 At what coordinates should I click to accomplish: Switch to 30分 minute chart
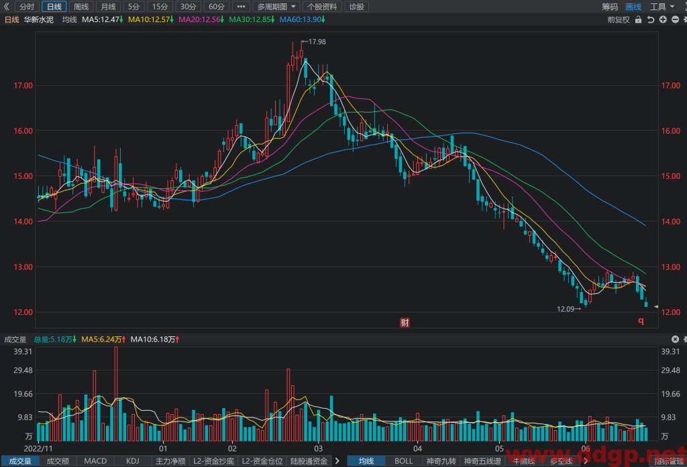coord(188,7)
